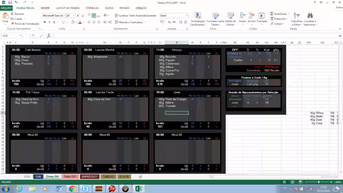This screenshot has width=343, height=193.
Task: Increase font size with large A
Action: pos(78,15)
